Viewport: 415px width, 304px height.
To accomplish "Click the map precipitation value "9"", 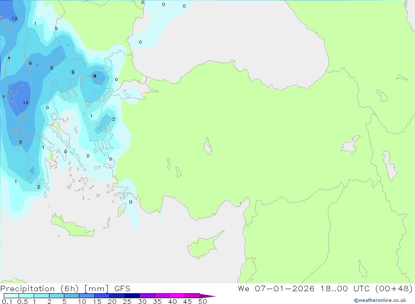I will (x=30, y=63).
